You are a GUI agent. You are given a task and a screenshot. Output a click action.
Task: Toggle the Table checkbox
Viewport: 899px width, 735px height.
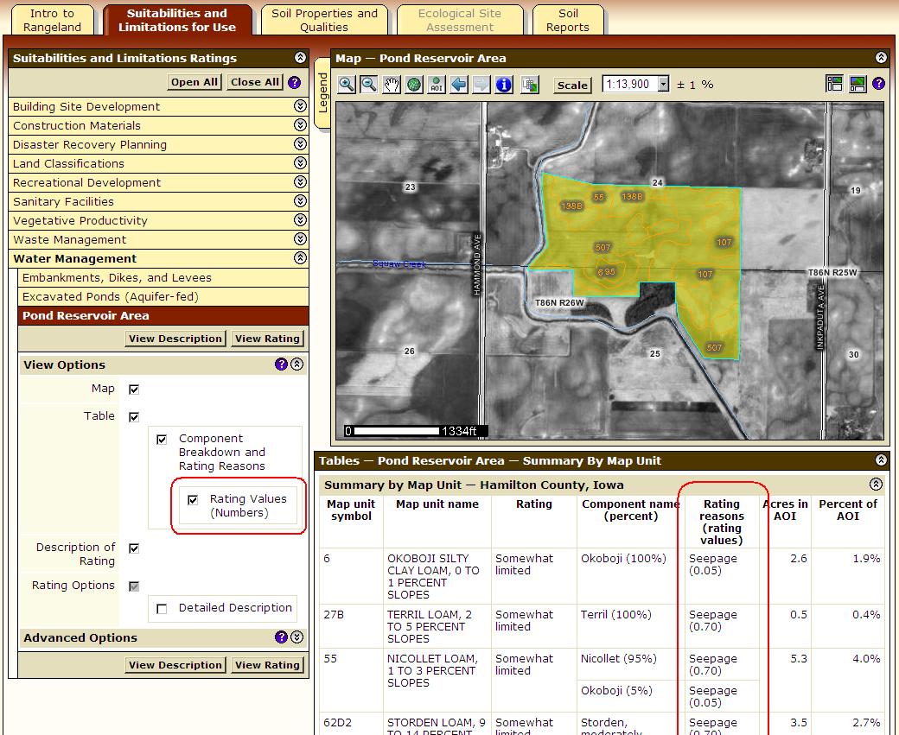[x=134, y=417]
